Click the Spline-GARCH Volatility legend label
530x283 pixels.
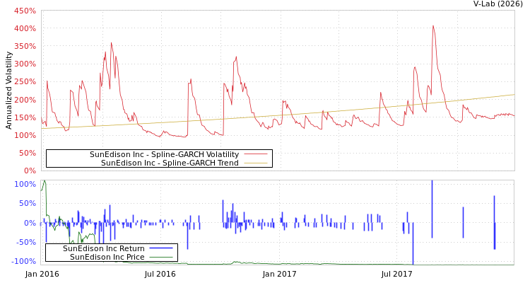point(164,154)
